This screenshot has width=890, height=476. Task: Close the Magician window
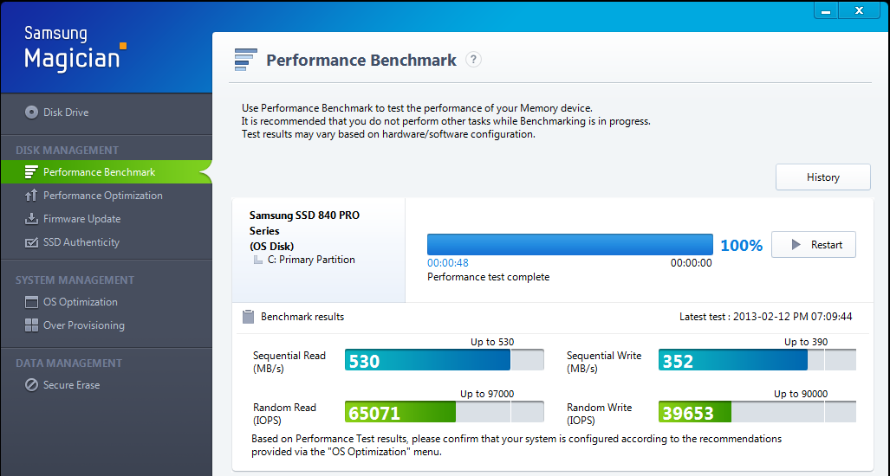860,10
